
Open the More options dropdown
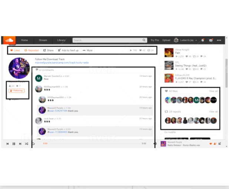pyautogui.click(x=87, y=50)
